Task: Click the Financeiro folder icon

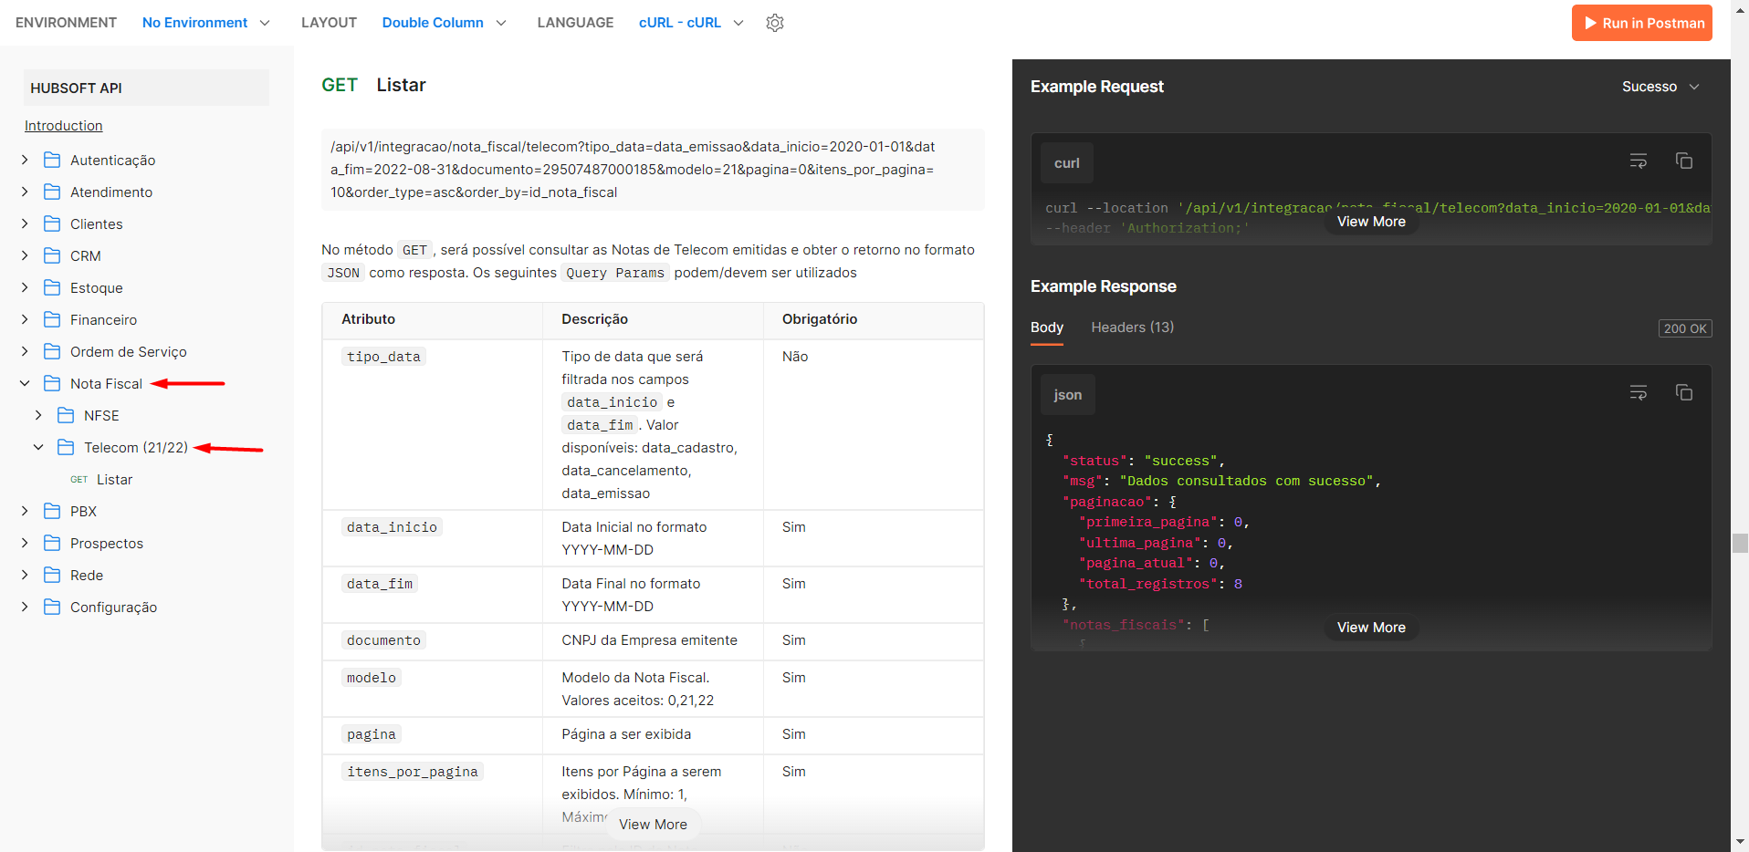Action: pos(52,319)
